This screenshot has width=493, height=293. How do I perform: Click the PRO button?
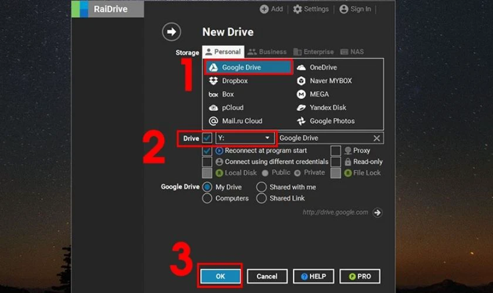(360, 277)
